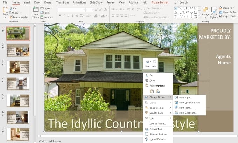
Task: Expand the Section dropdown
Action: pyautogui.click(x=48, y=17)
